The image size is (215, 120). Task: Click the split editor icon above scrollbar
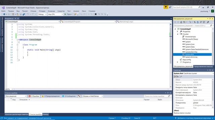tap(171, 24)
